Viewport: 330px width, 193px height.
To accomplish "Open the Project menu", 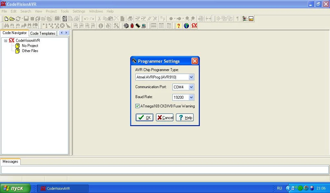I will 51,11.
